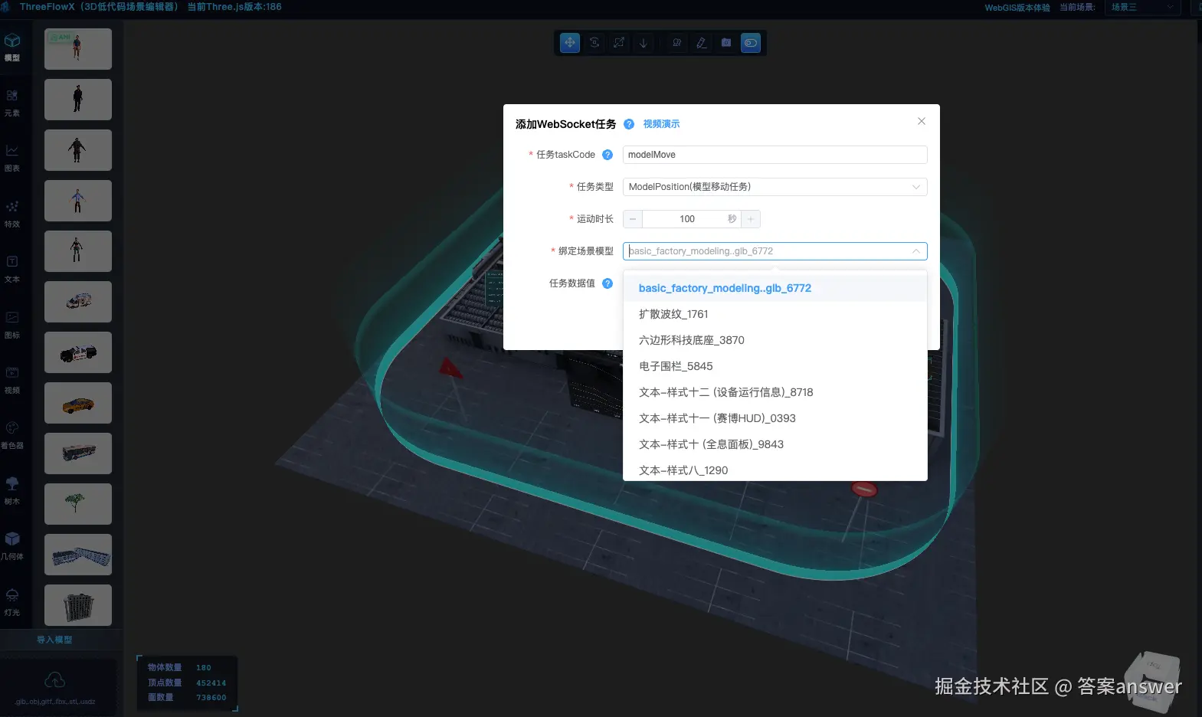The width and height of the screenshot is (1202, 717).
Task: Select 电子围栏_5845 option
Action: tap(775, 366)
